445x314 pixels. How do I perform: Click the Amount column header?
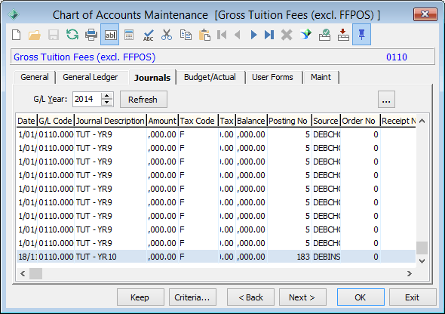tap(162, 121)
